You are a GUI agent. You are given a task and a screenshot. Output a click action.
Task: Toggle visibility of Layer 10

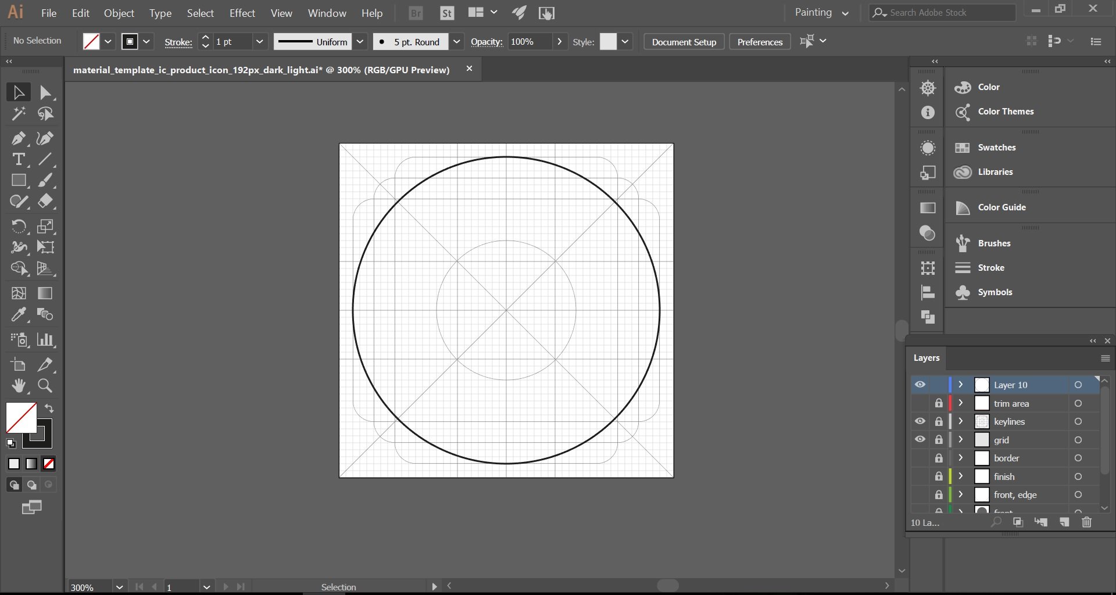(x=920, y=385)
